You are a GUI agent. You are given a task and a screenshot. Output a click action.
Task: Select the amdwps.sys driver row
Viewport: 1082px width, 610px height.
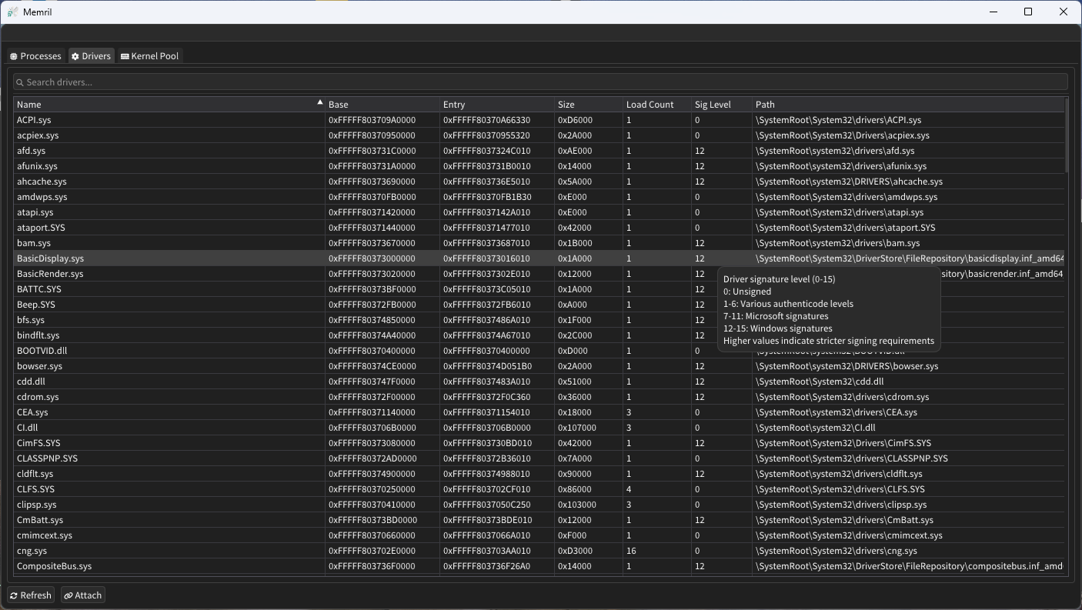click(x=539, y=197)
